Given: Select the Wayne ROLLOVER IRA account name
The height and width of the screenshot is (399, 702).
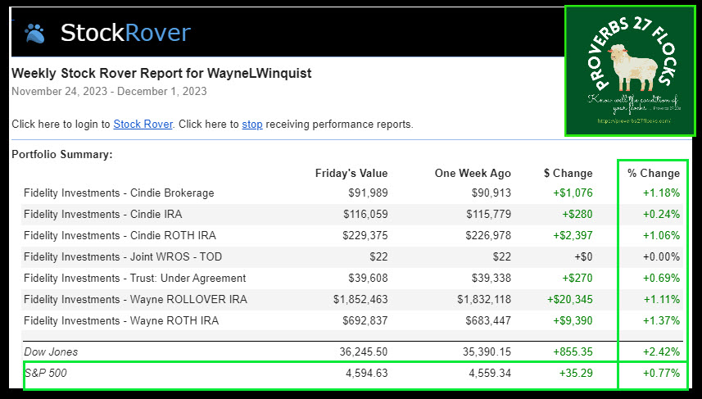Looking at the screenshot, I should coord(135,300).
